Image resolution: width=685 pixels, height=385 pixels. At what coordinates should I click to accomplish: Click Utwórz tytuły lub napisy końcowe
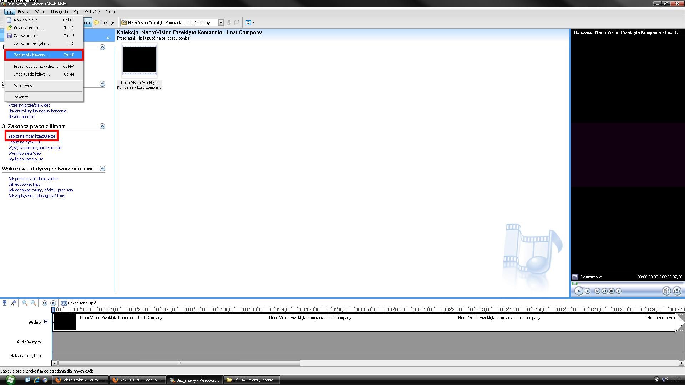[x=37, y=111]
